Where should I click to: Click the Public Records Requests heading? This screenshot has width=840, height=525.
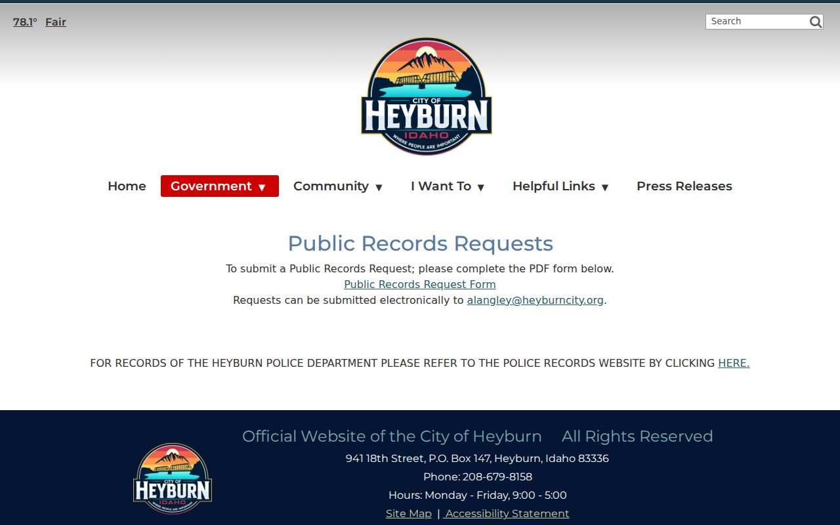pos(421,243)
